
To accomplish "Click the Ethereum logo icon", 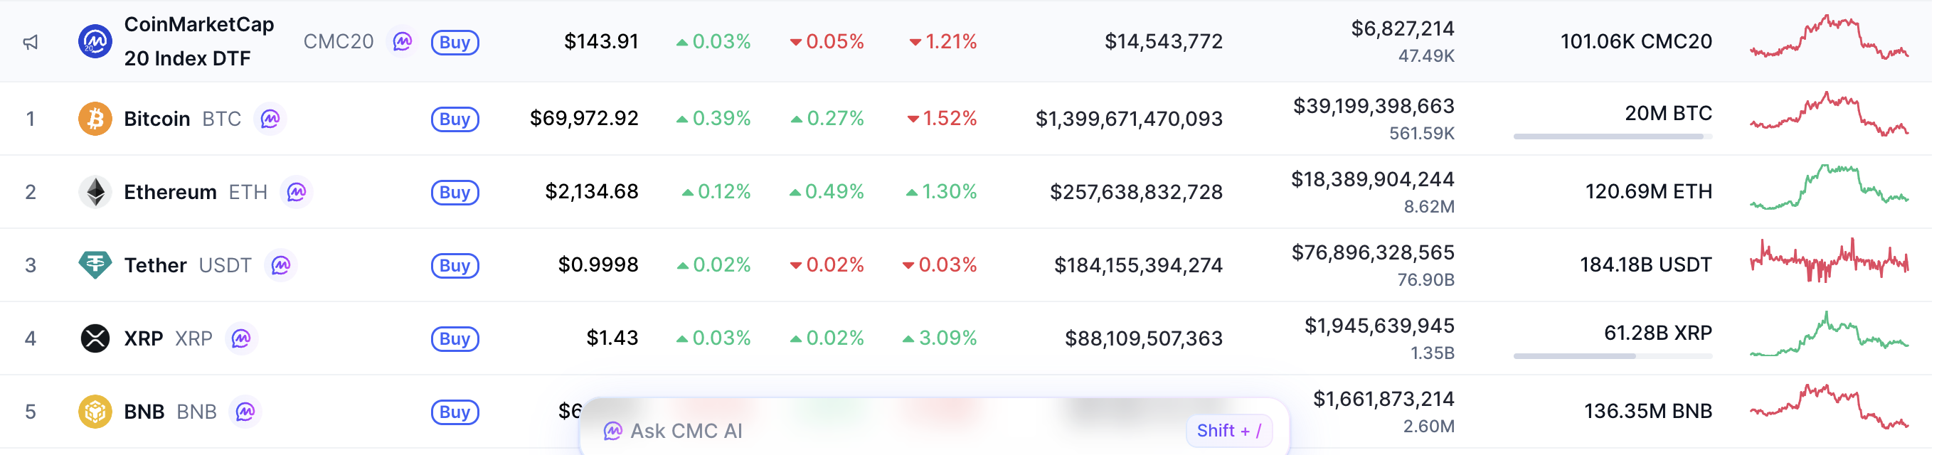I will pyautogui.click(x=95, y=192).
